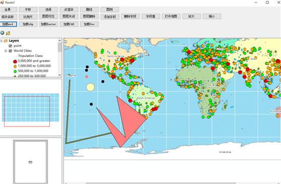
Task: Select the green 500,000 to 1,000,000 symbol
Action: [x=15, y=71]
